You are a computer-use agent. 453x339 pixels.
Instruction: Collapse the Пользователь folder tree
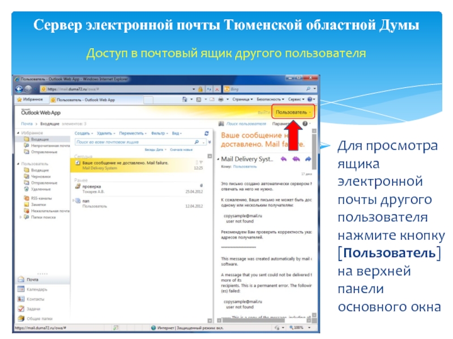click(18, 164)
